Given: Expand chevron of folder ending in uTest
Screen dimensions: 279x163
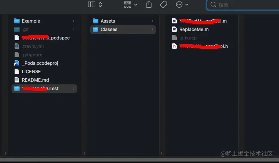Looking at the screenshot, I should pyautogui.click(x=73, y=89).
